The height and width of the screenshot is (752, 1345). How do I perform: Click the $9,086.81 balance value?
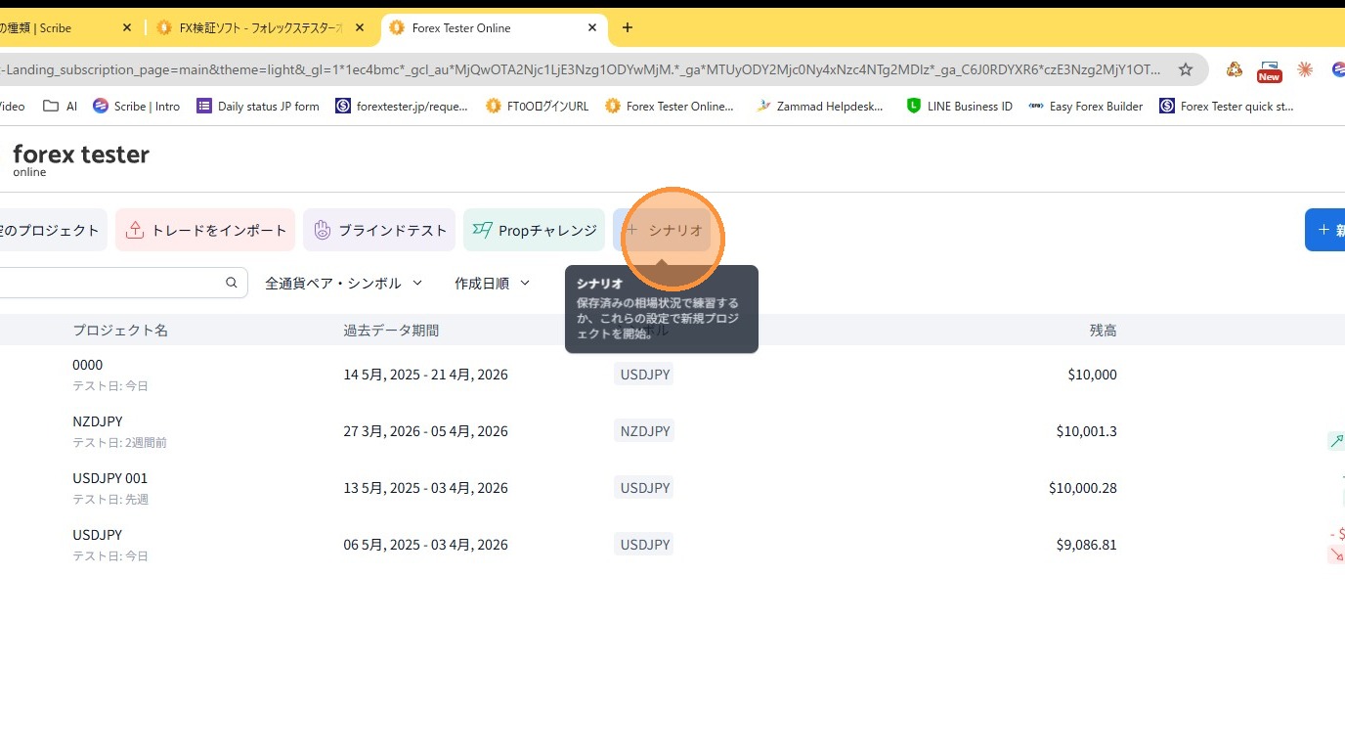(1087, 545)
